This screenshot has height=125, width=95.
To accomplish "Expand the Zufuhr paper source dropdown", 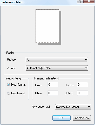I will tap(57, 68).
